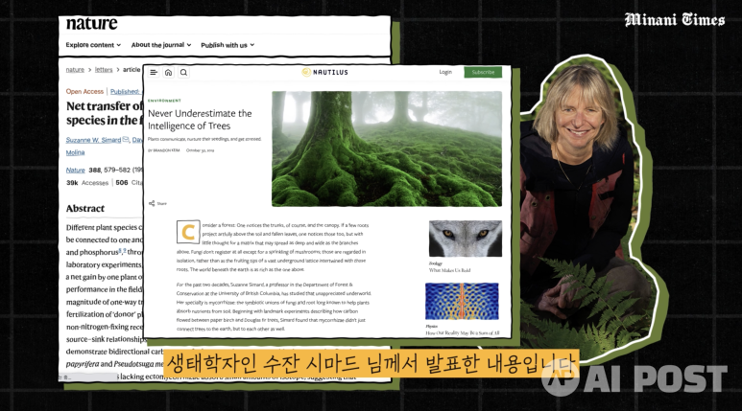742x411 pixels.
Task: Click the green Subscribe button
Action: point(483,72)
